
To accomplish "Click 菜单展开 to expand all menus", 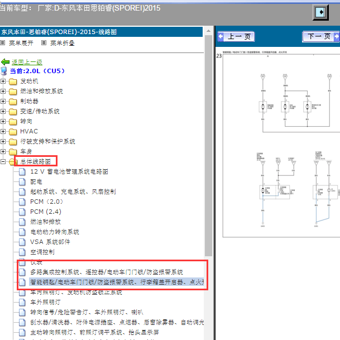I will (x=21, y=43).
